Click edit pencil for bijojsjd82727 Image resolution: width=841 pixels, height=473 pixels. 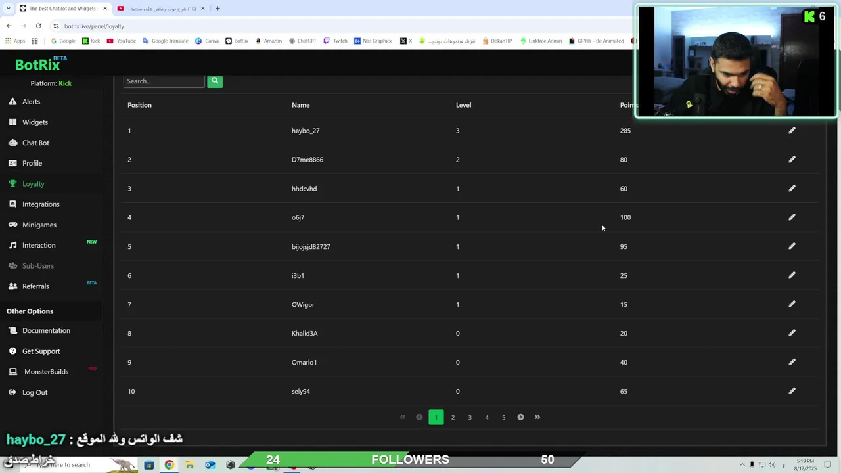(792, 246)
